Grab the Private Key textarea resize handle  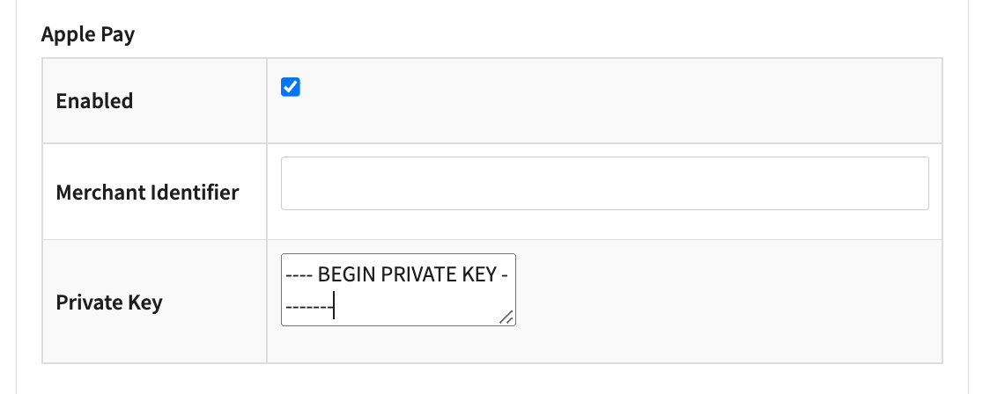click(x=506, y=317)
